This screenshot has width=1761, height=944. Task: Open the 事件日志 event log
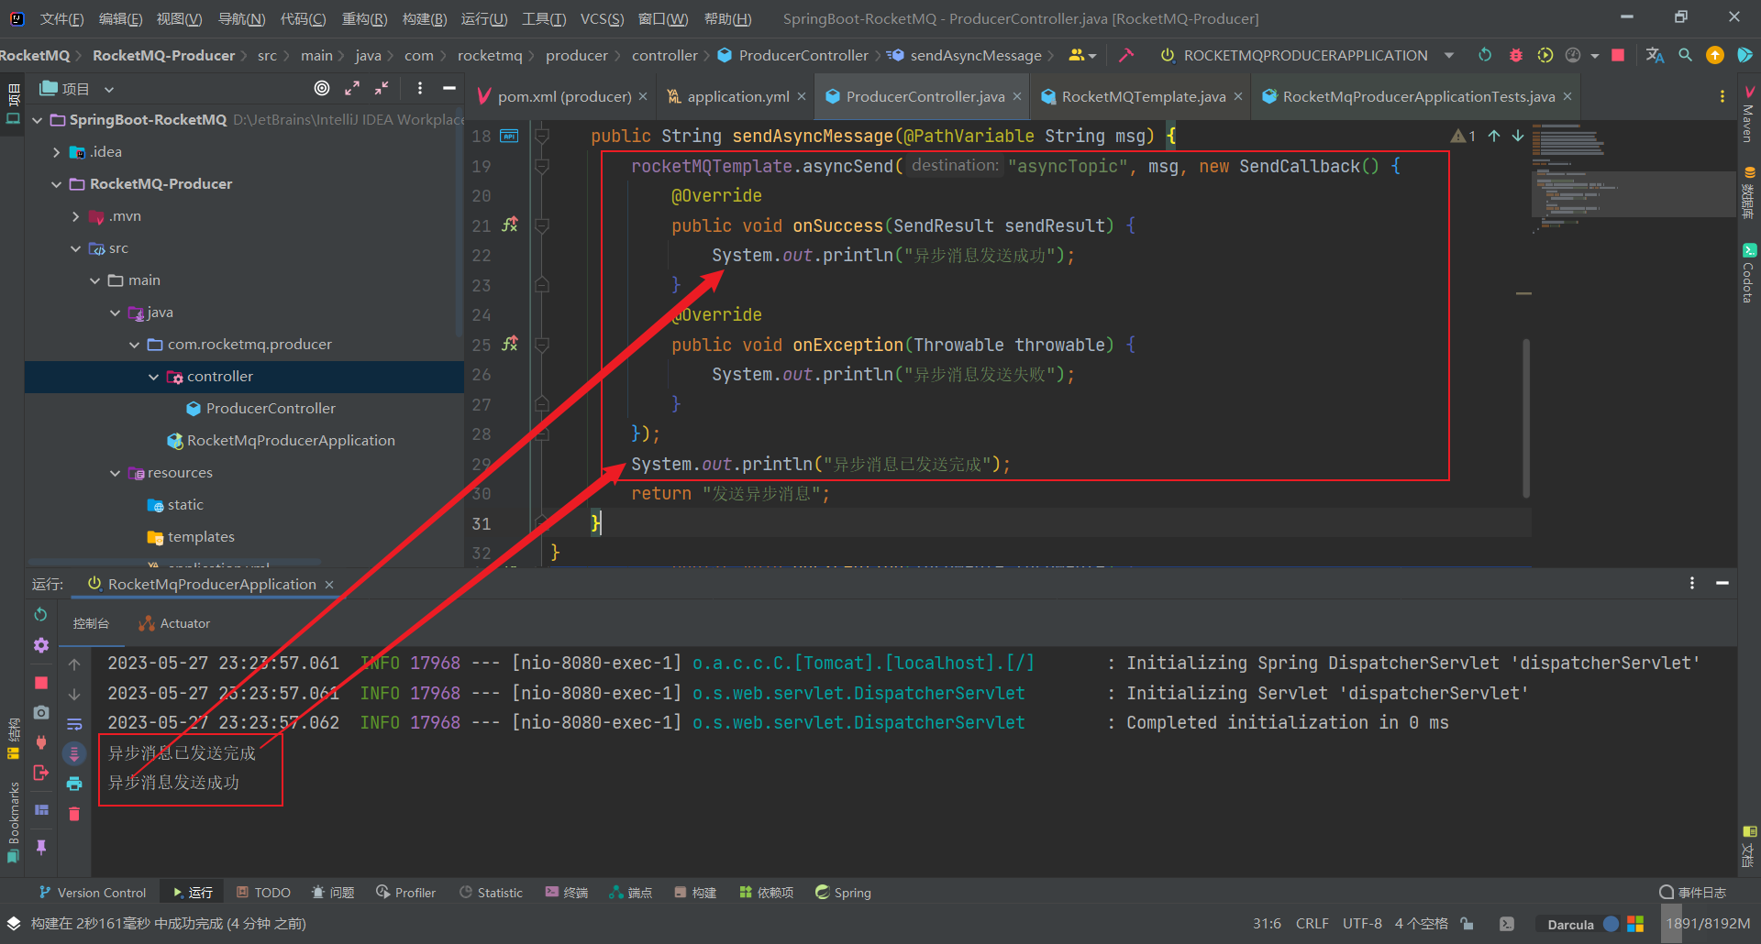tap(1692, 893)
